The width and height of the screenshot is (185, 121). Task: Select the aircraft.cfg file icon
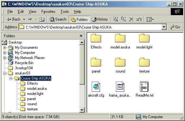(96, 87)
